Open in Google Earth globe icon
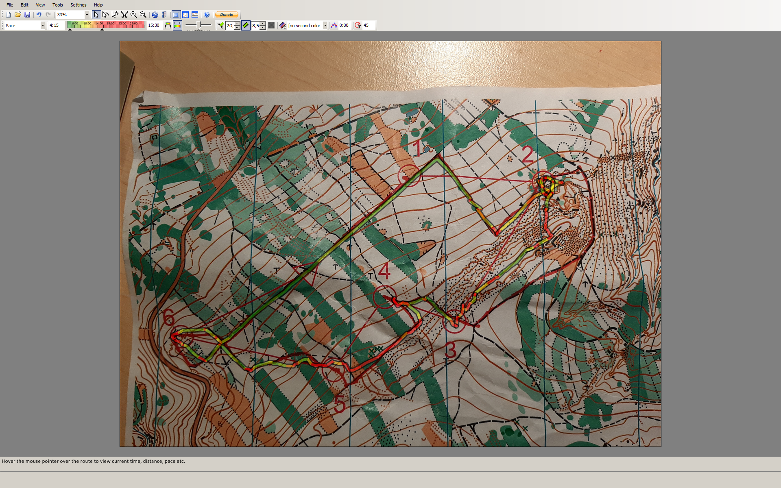This screenshot has width=781, height=488. tap(155, 15)
